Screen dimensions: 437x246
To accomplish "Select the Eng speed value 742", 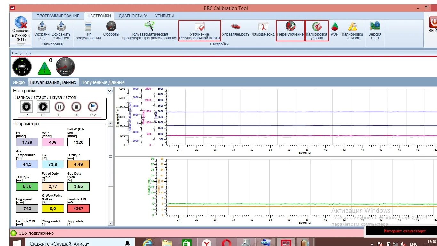I will pyautogui.click(x=27, y=209).
